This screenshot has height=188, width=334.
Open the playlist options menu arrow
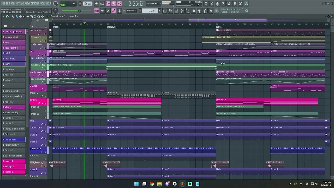(x=4, y=16)
